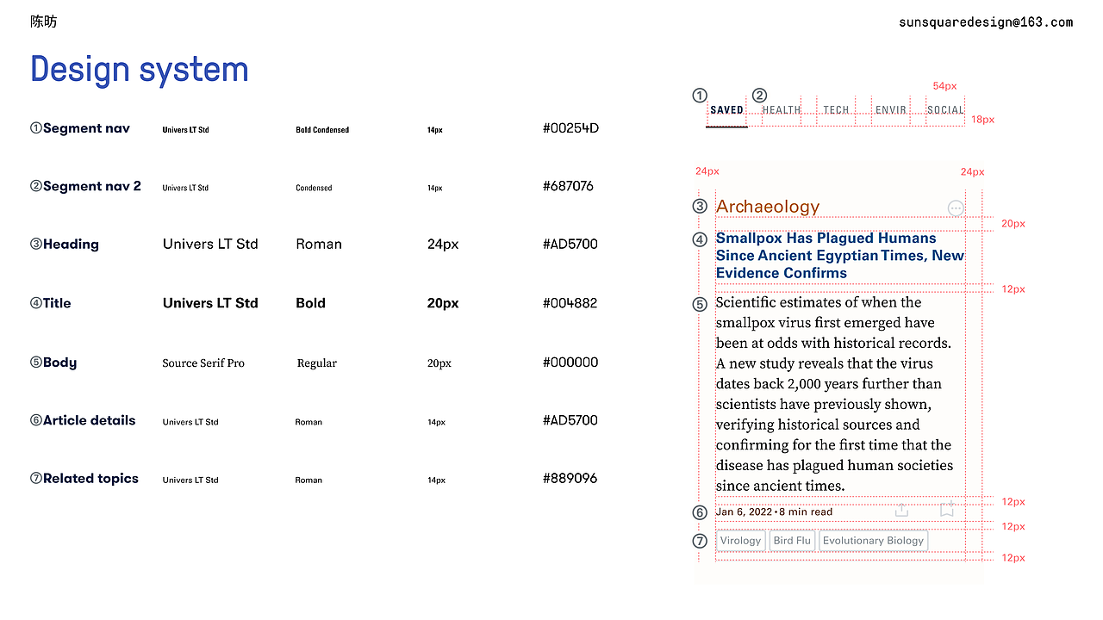
Task: Open the Smallpox Has Plagued Humans article title
Action: pyautogui.click(x=840, y=256)
